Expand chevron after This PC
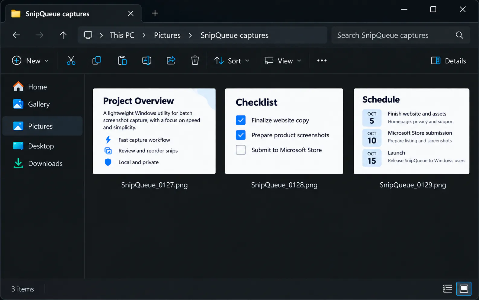479x300 pixels. [x=144, y=35]
